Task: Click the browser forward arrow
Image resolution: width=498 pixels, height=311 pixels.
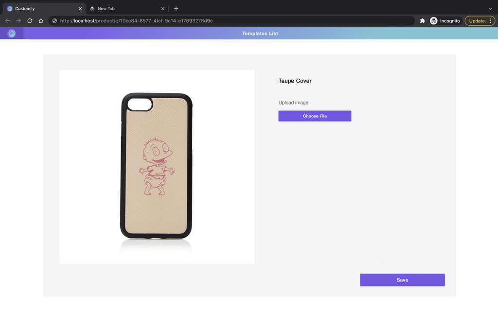Action: (x=19, y=20)
